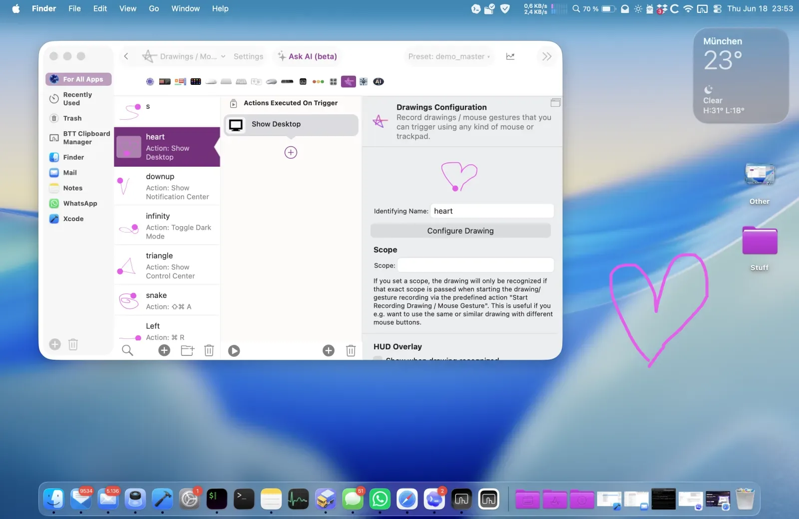Select the keyboard shortcuts trigger icon
The image size is (799, 519).
coord(241,81)
